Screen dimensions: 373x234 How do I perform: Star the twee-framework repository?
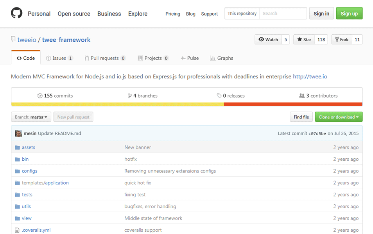click(x=304, y=39)
